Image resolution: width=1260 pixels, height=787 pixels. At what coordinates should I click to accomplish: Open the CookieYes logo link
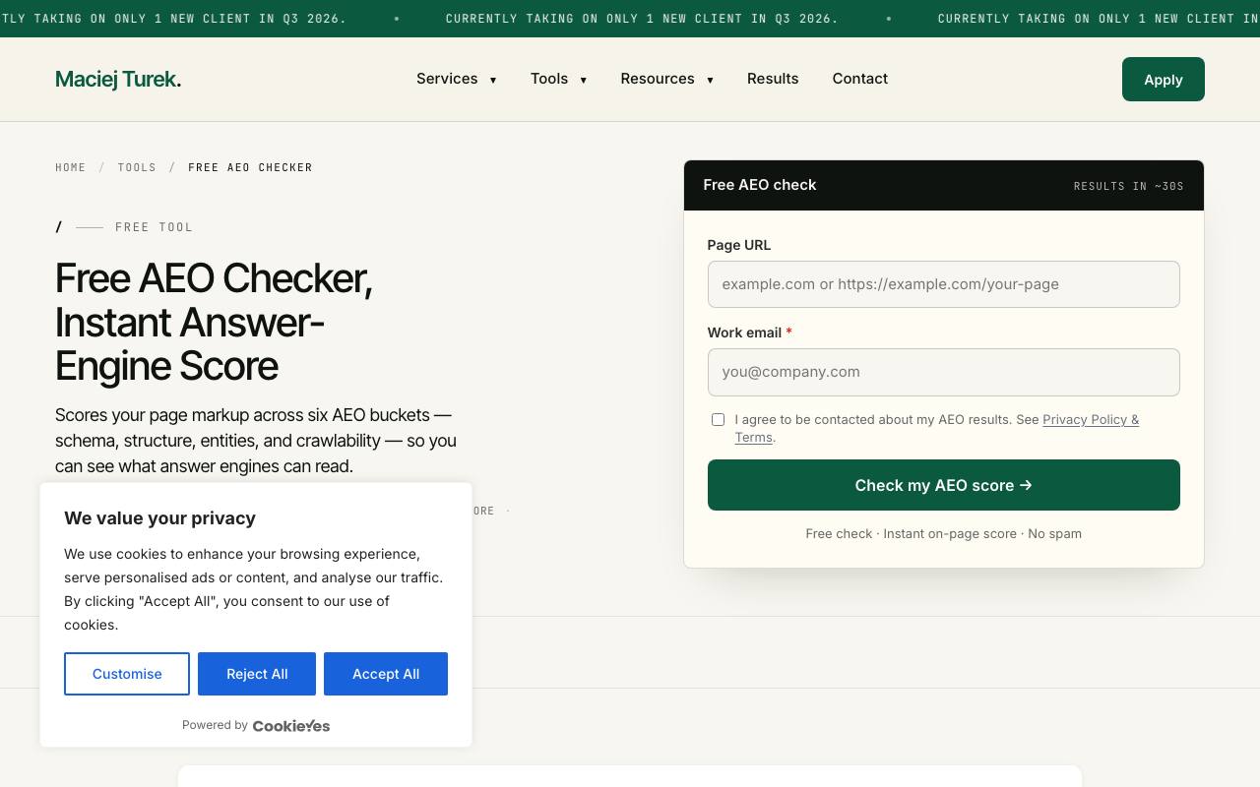pos(291,726)
